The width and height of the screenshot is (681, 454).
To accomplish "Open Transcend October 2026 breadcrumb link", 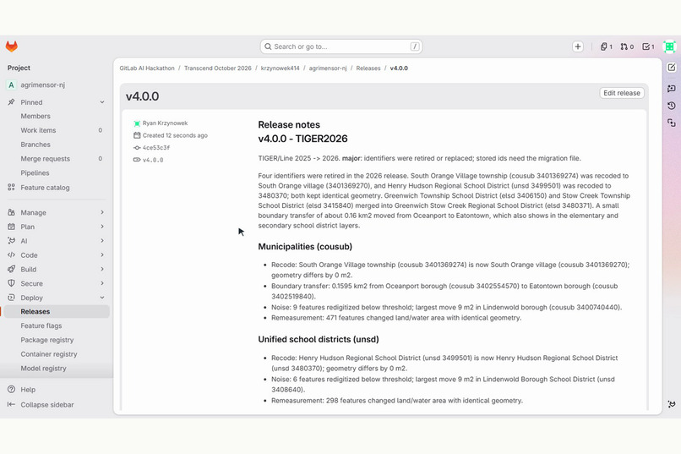I will tap(218, 68).
